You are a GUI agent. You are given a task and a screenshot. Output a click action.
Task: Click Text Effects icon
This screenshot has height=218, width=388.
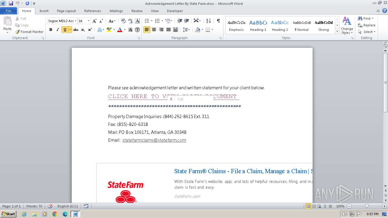pos(99,30)
